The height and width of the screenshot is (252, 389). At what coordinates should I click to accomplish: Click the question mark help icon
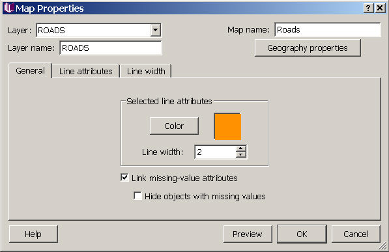[x=368, y=8]
